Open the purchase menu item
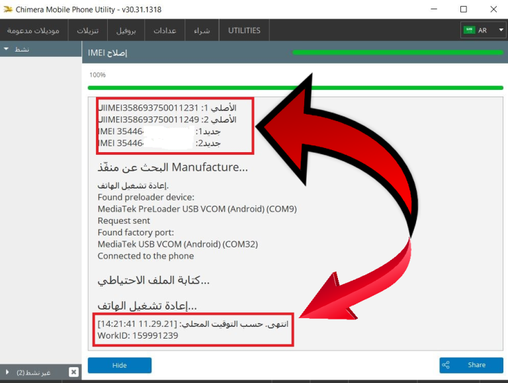Viewport: 508px width, 383px height. click(202, 30)
